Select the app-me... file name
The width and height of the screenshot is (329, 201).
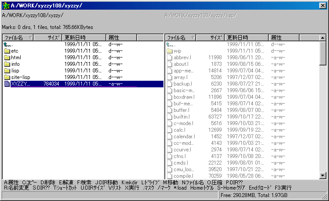[x=184, y=71]
